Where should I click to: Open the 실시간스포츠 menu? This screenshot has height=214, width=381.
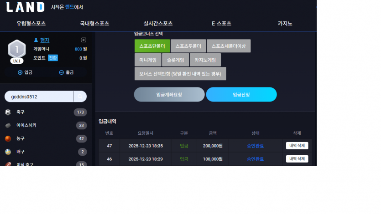(158, 24)
